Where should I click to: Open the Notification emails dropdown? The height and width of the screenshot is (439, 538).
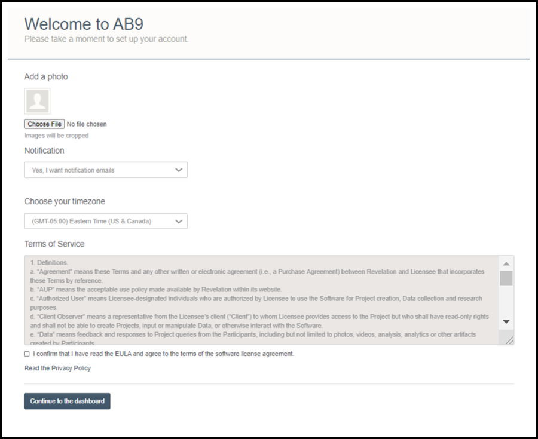click(x=106, y=170)
